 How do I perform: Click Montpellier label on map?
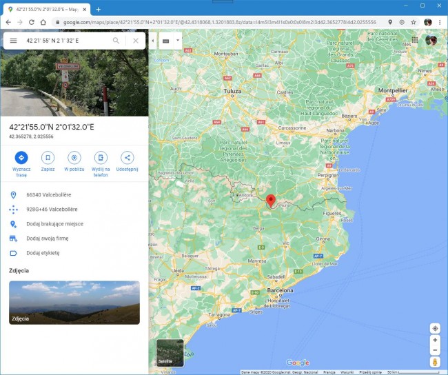click(393, 90)
